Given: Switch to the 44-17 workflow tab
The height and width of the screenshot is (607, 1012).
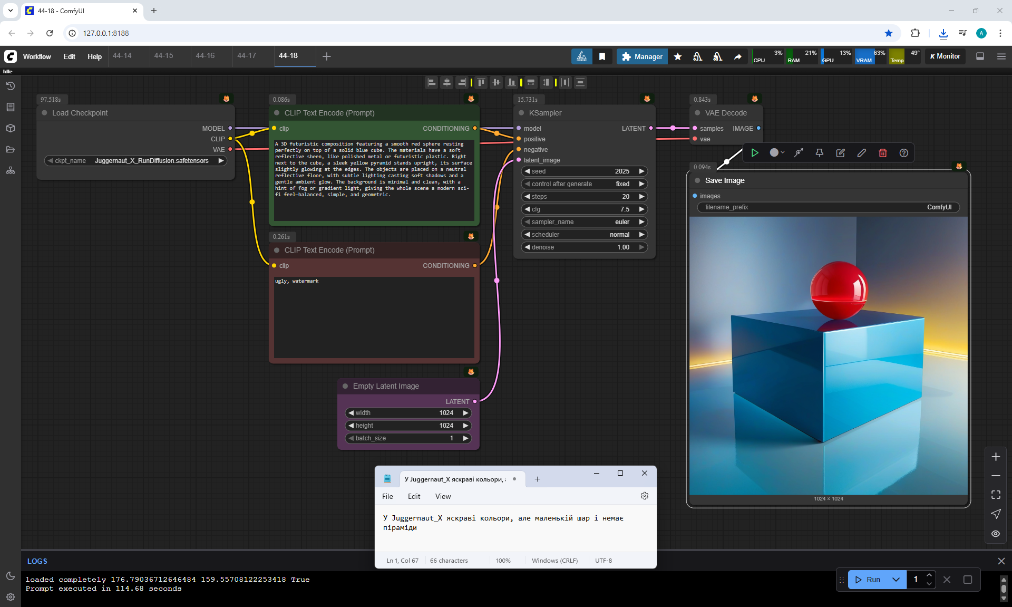Looking at the screenshot, I should click(x=246, y=56).
